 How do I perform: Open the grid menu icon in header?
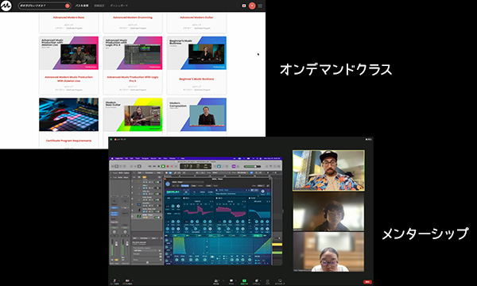(x=260, y=6)
